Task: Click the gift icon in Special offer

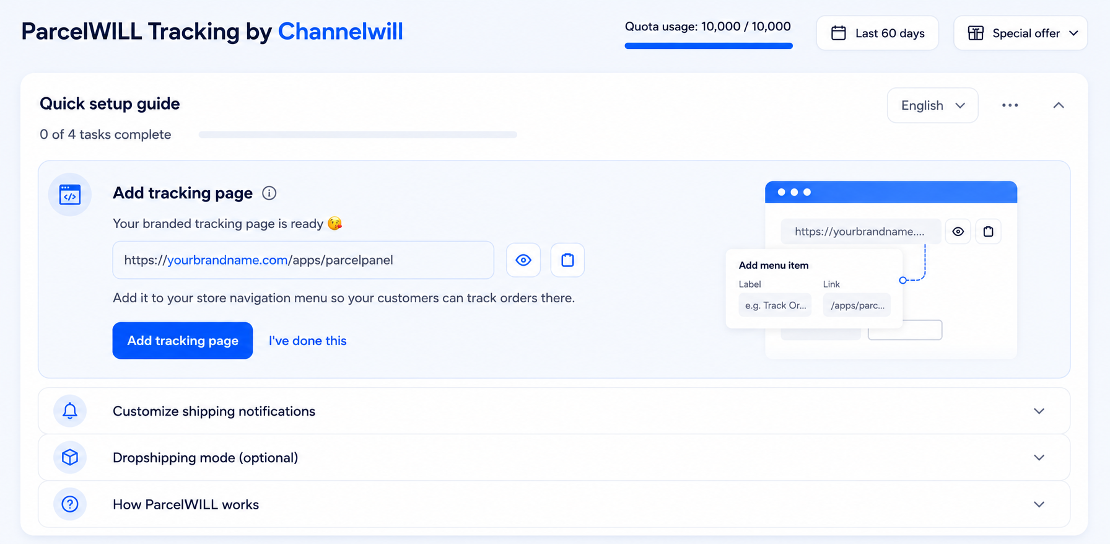Action: click(976, 33)
